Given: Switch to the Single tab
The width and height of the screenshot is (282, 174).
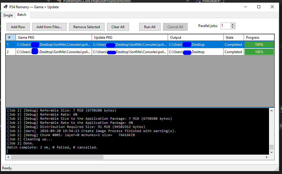Looking at the screenshot, I should point(8,15).
